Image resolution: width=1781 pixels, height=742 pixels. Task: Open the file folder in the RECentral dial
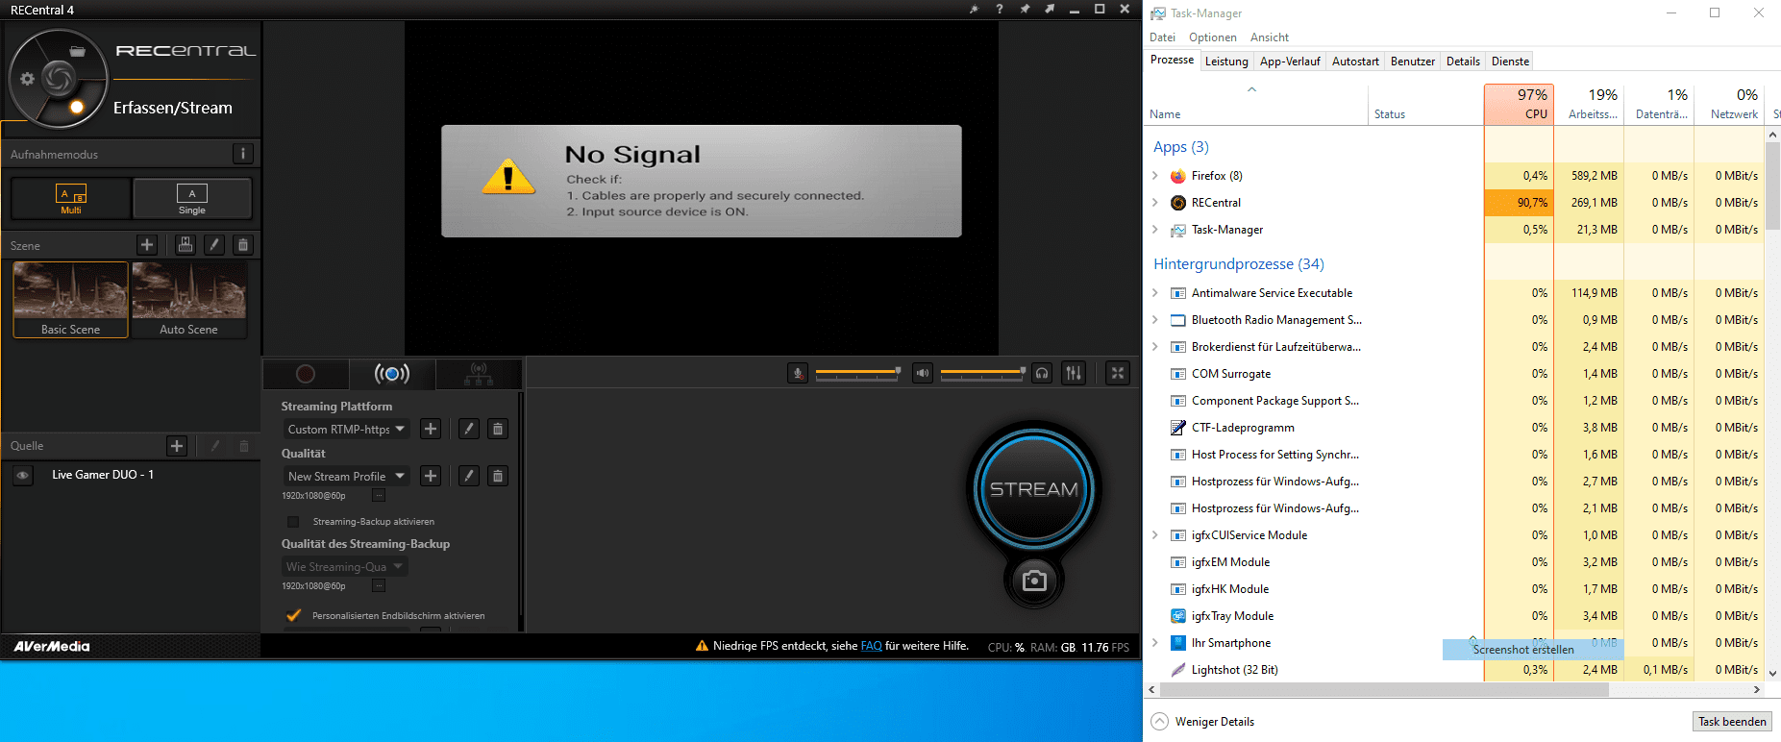[78, 51]
